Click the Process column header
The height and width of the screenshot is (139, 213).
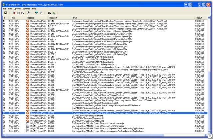tap(36, 18)
